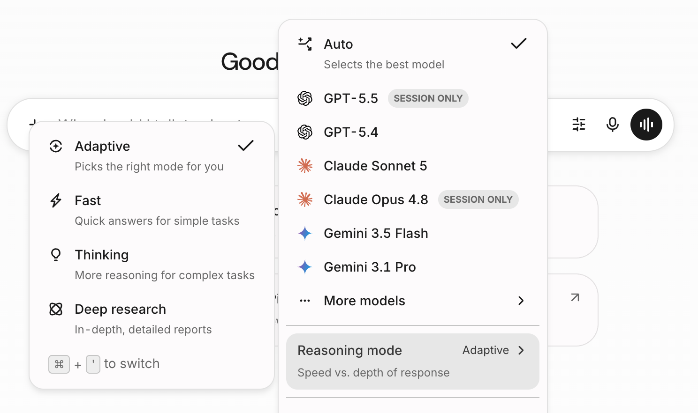Click the text "In-depth, detailed reports"
The image size is (698, 413).
click(x=143, y=330)
